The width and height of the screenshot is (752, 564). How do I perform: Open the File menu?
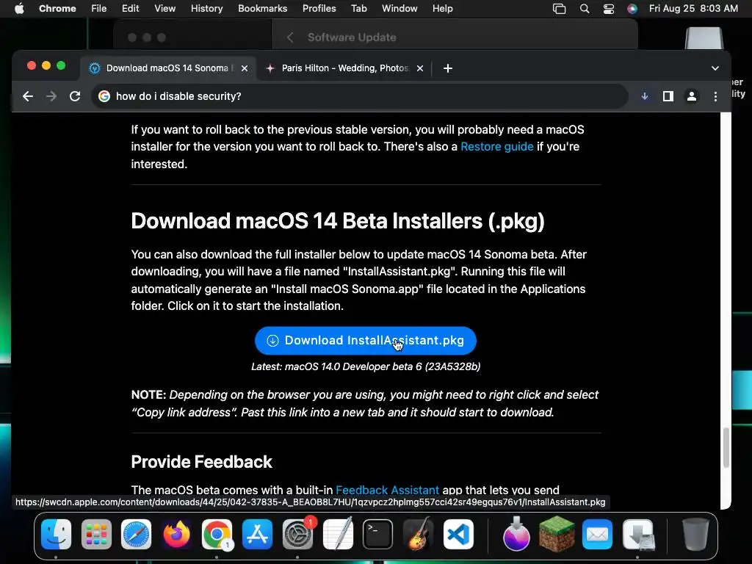99,9
